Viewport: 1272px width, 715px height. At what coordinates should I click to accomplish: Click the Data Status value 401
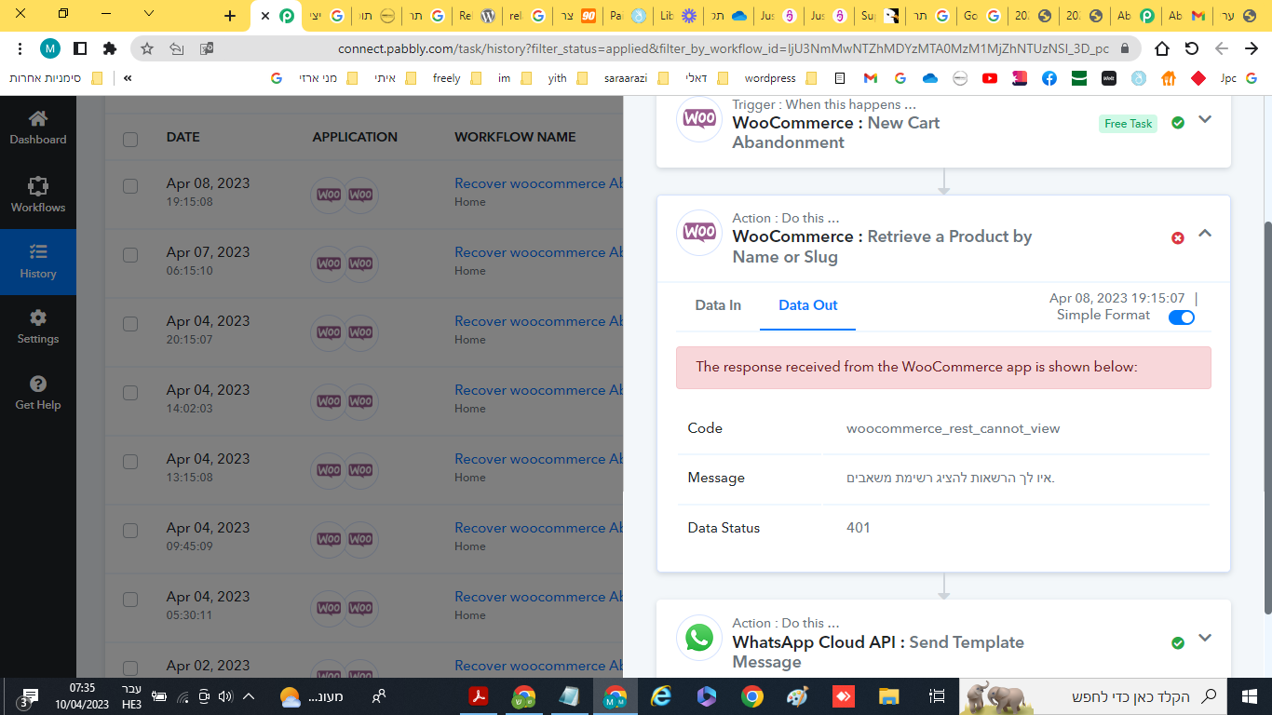(859, 528)
